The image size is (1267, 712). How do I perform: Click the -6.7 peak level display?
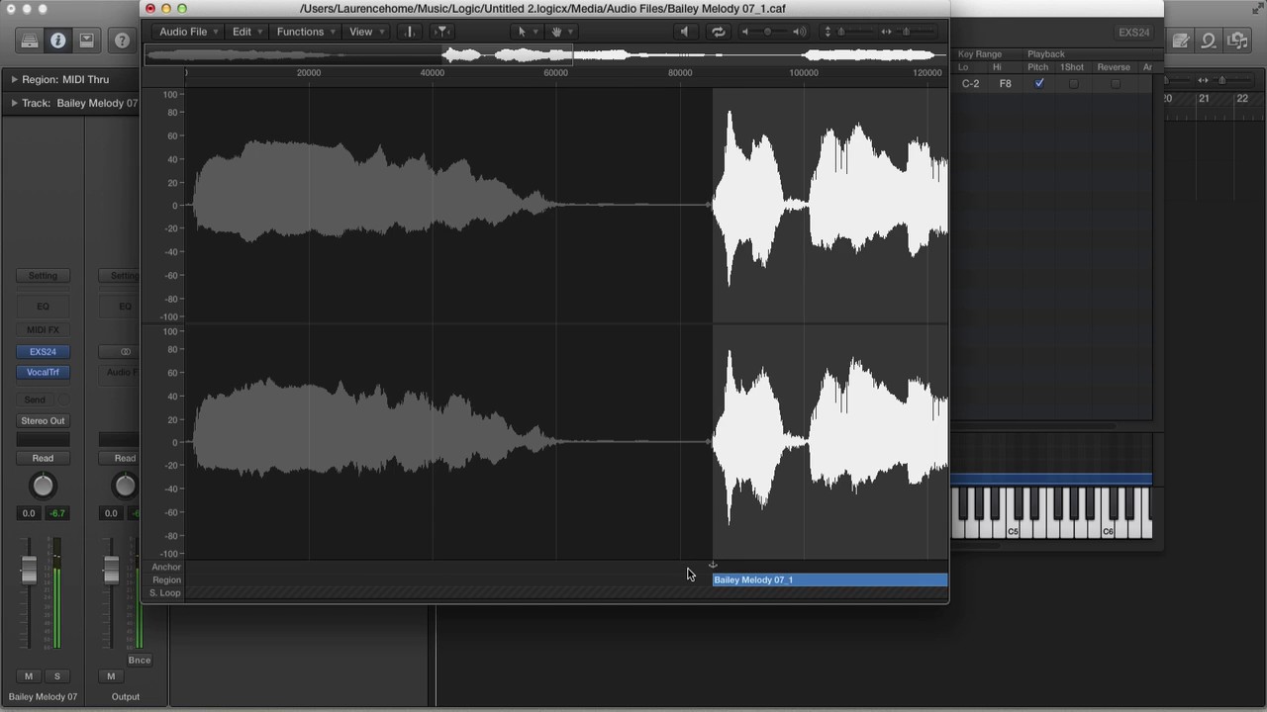pos(57,513)
